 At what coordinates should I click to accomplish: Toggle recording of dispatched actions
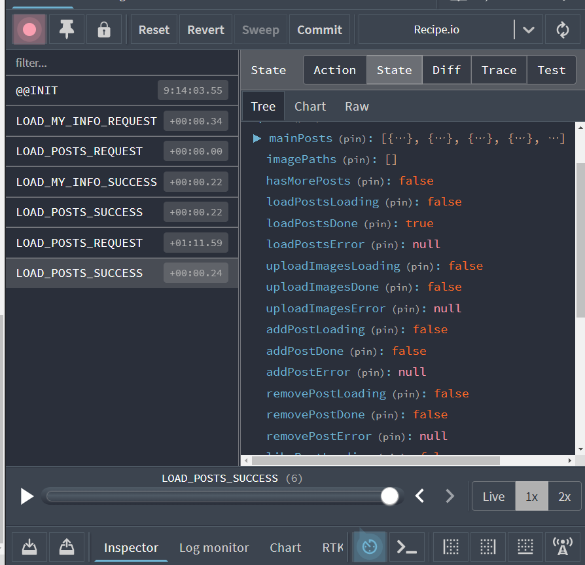point(27,29)
